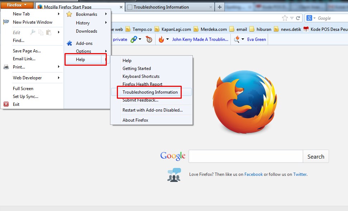Click the flame trending icon
This screenshot has width=348, height=211.
tap(161, 39)
